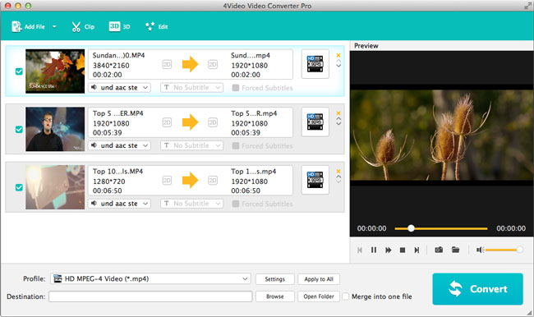
Task: Open the Add File dropdown arrow
Action: pyautogui.click(x=54, y=26)
